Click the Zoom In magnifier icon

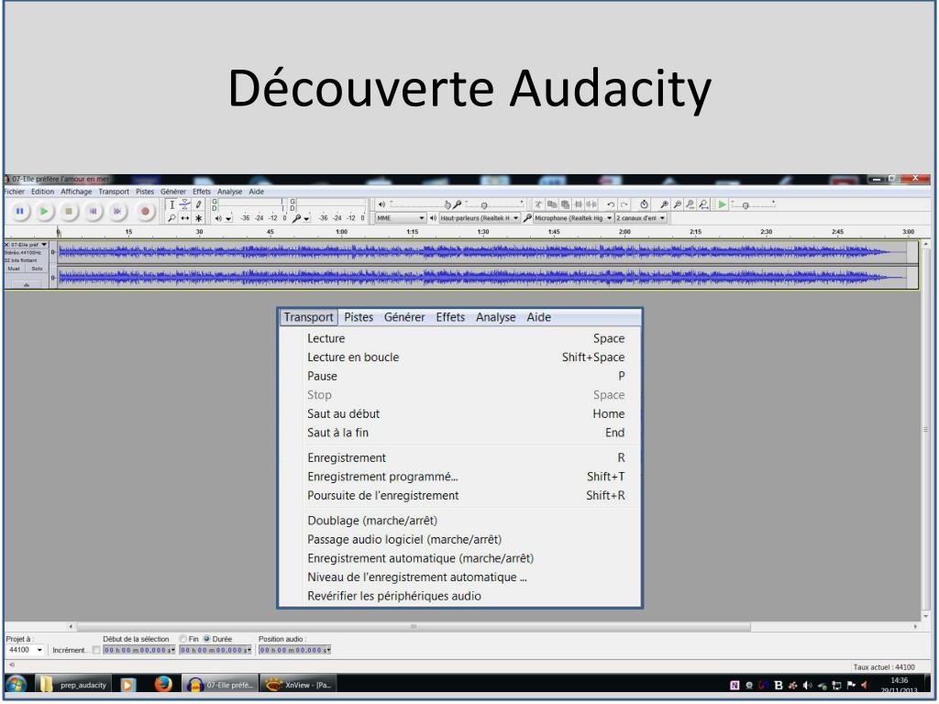click(664, 204)
